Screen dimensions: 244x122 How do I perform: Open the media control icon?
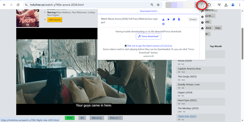pos(219,5)
